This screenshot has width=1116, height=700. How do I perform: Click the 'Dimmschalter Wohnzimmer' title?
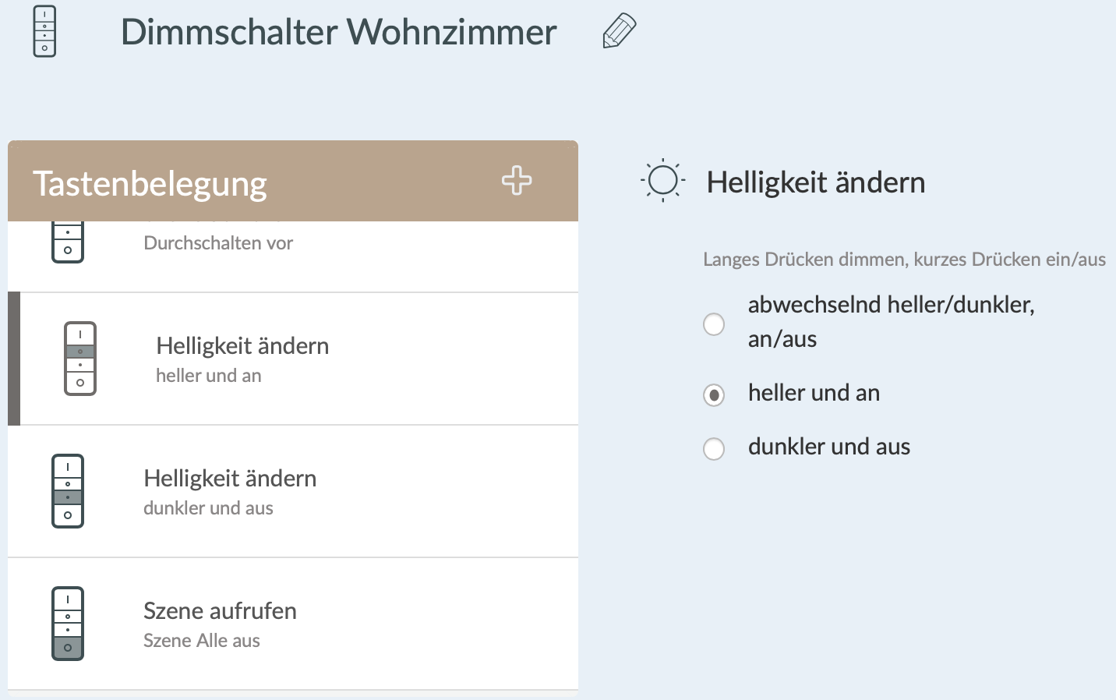point(338,33)
